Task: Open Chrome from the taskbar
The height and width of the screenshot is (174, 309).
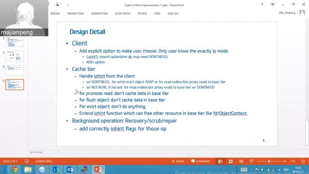Action: [x=14, y=170]
